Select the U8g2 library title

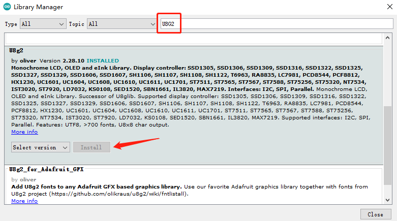point(16,50)
